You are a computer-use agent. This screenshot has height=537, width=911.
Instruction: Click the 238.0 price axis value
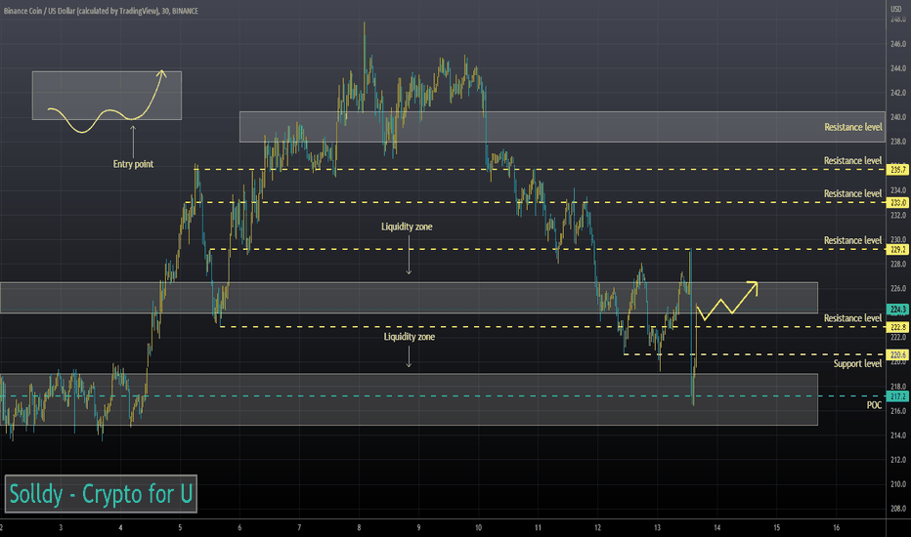click(897, 142)
